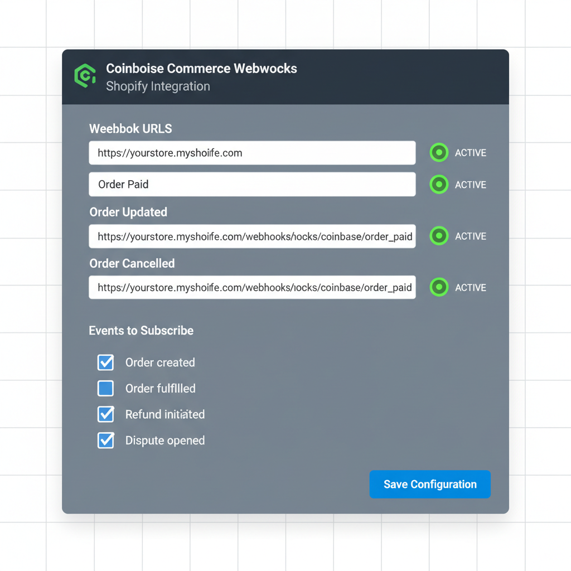571x571 pixels.
Task: Enable the Order fulfilled checkbox
Action: [105, 388]
